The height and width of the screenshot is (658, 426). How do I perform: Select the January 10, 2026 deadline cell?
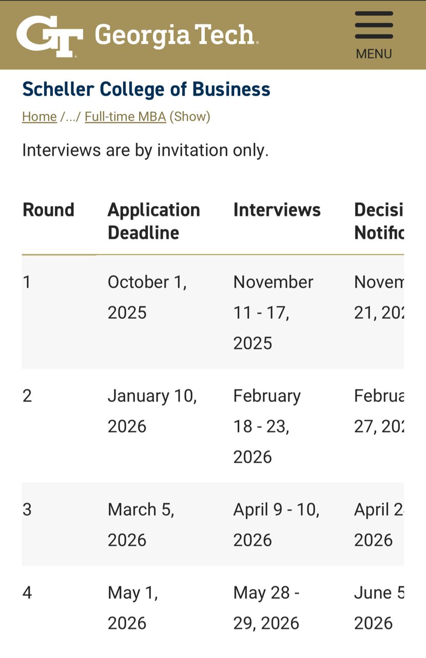(x=152, y=411)
